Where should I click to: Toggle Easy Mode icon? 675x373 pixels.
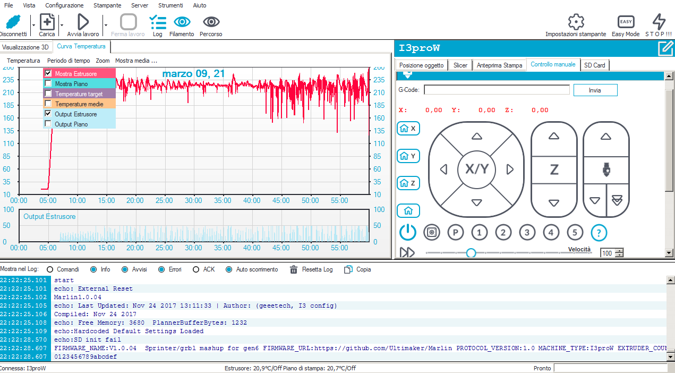pyautogui.click(x=626, y=22)
